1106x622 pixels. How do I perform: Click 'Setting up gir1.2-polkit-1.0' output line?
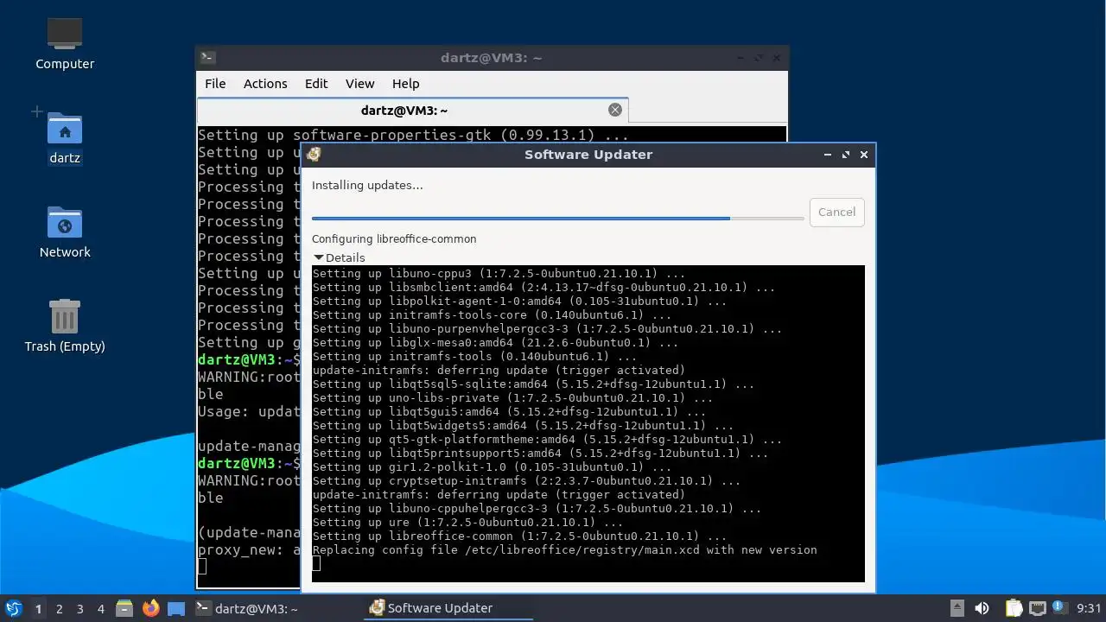coord(492,467)
